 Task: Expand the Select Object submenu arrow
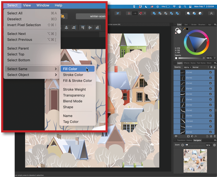point(56,75)
